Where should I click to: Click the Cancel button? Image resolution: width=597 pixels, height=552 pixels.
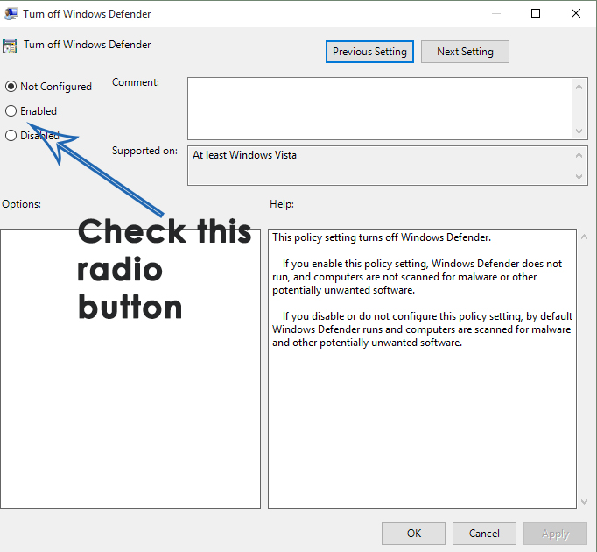[x=484, y=534]
